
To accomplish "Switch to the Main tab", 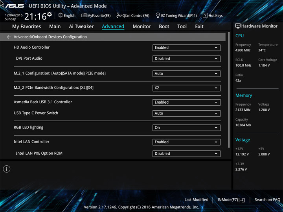I will coord(55,27).
